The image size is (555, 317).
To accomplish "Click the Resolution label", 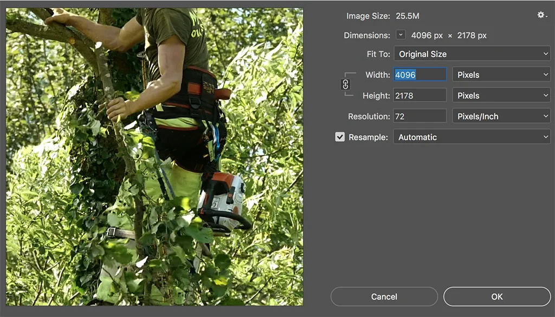I will 369,116.
